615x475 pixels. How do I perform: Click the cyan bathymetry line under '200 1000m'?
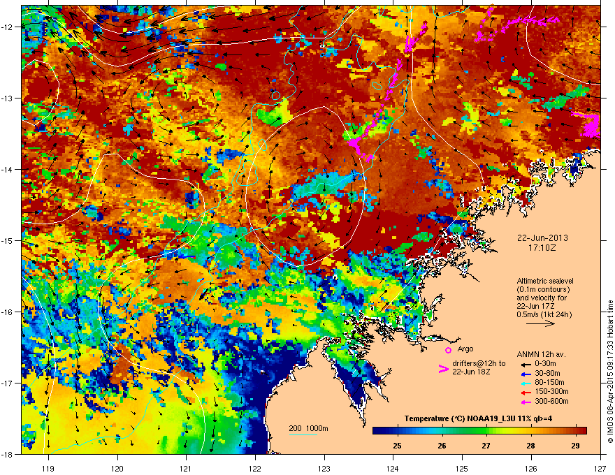click(x=303, y=434)
